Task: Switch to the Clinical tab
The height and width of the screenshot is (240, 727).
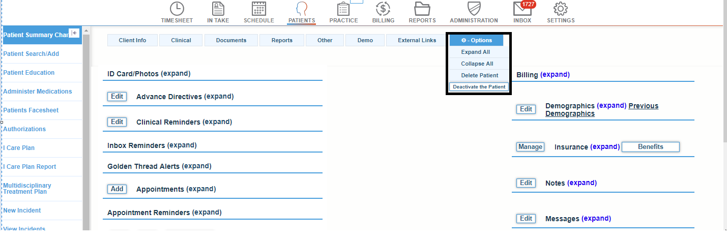Action: [181, 40]
